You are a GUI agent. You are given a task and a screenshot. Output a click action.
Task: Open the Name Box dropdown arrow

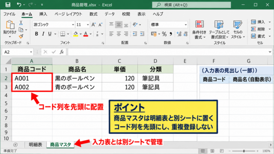point(31,52)
